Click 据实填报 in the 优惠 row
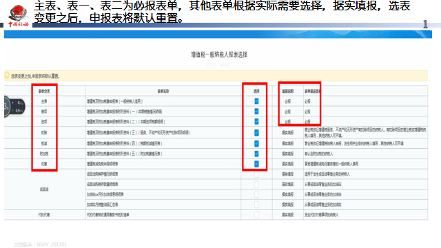This screenshot has height=248, width=441. [x=288, y=164]
